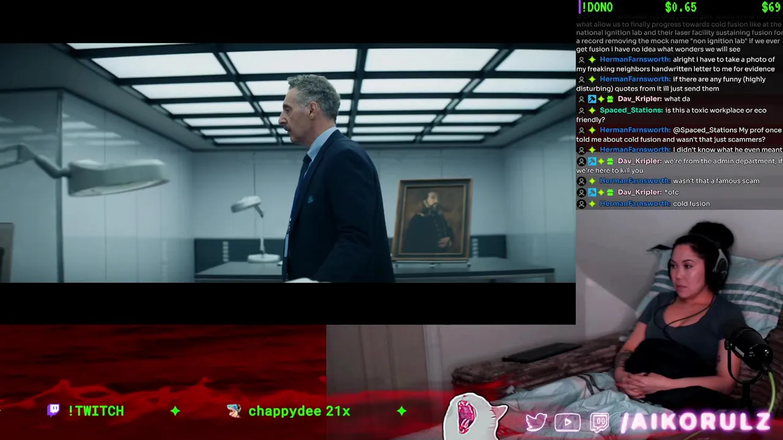Click the emote icon next to chappydee 21x
Screen dimensions: 783x440
pyautogui.click(x=234, y=411)
